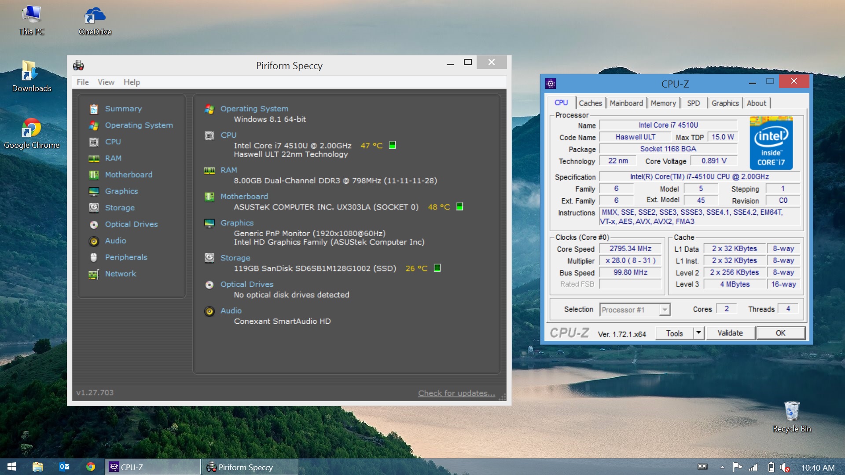845x475 pixels.
Task: Click the Windows Start button
Action: pyautogui.click(x=12, y=467)
